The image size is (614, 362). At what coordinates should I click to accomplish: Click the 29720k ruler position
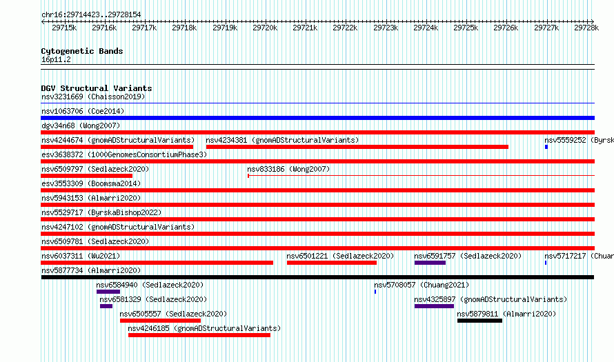tap(265, 28)
